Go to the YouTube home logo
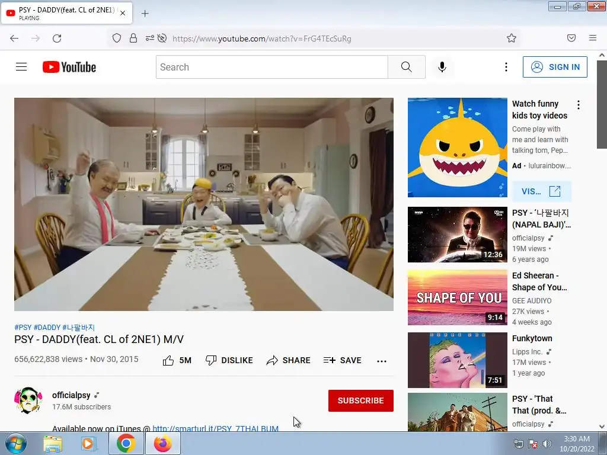This screenshot has height=455, width=607. tap(69, 67)
